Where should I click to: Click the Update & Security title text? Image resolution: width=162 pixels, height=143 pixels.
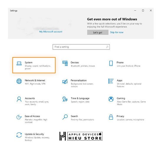34,134
